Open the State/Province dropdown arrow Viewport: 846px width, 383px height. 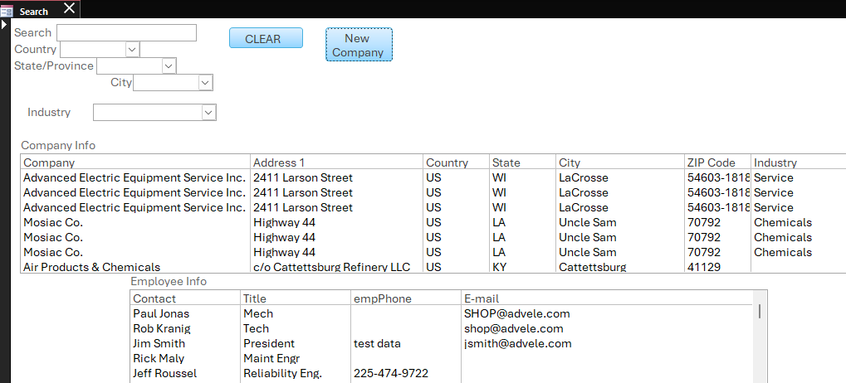click(x=169, y=66)
